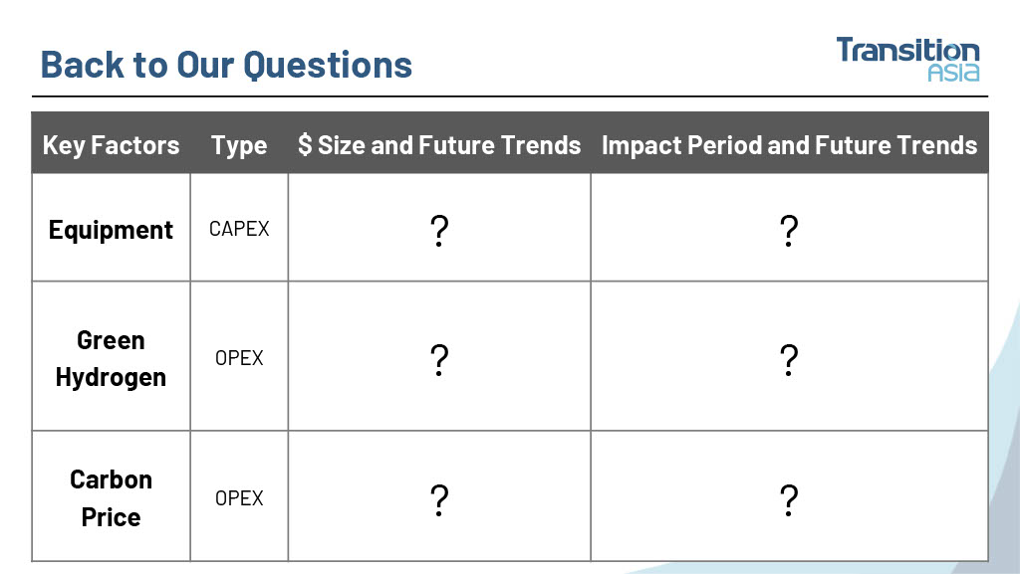Click Equipment's size question mark

(x=439, y=231)
